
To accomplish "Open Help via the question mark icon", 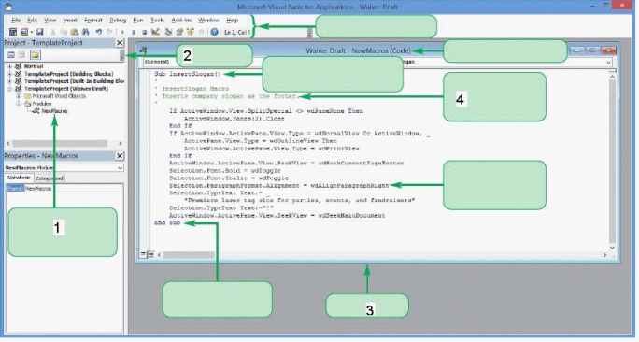I will pyautogui.click(x=214, y=32).
